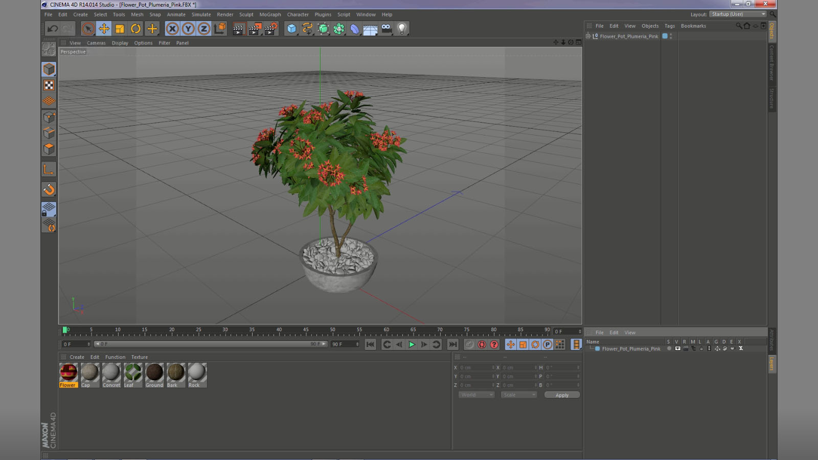Go to start of animation

coord(371,344)
